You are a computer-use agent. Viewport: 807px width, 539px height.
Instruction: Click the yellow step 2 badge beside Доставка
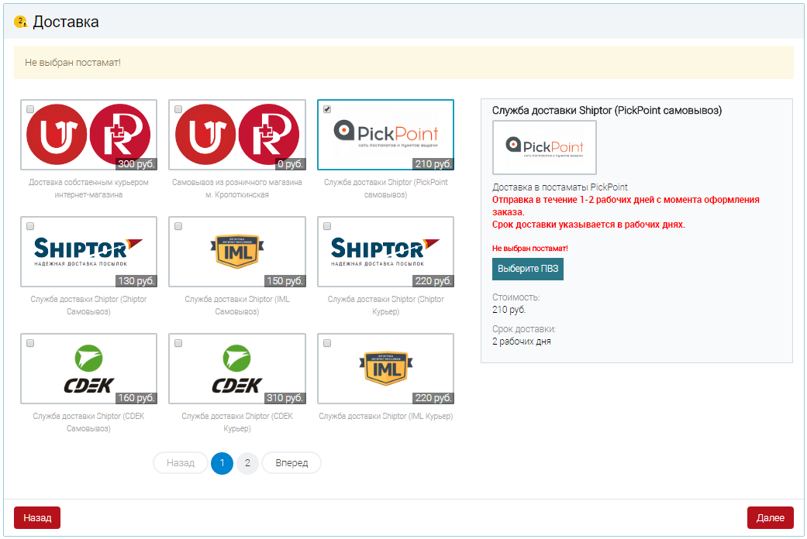(20, 22)
